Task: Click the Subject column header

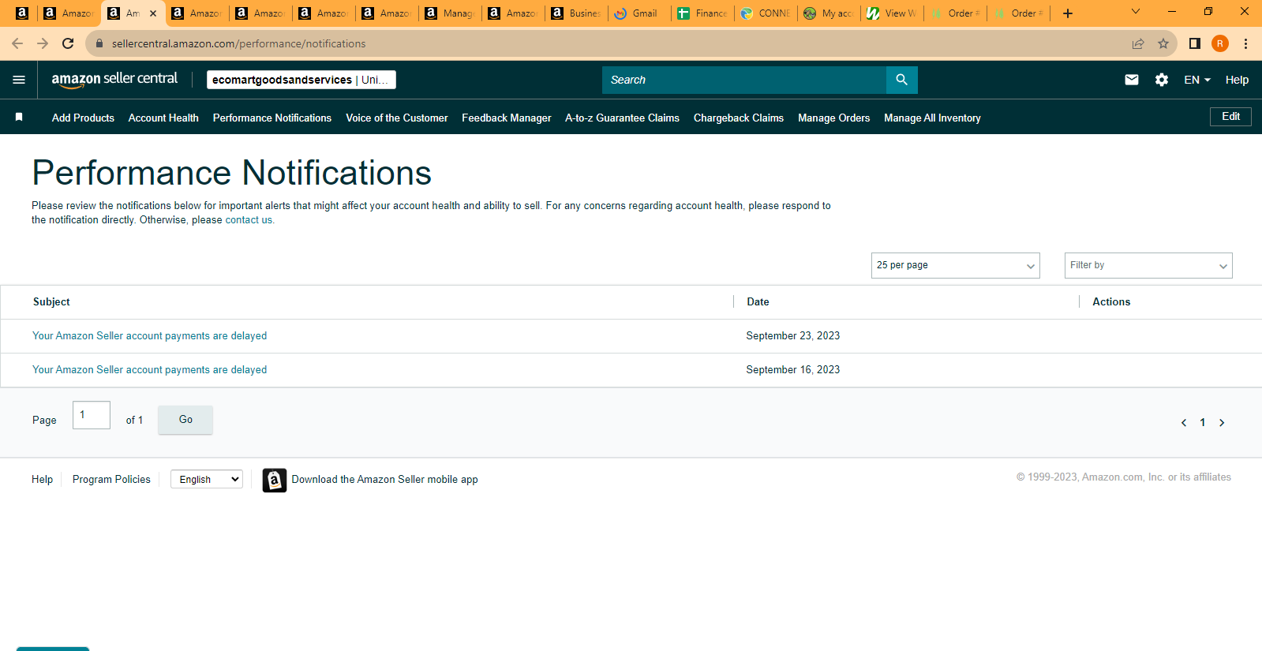Action: (x=51, y=302)
